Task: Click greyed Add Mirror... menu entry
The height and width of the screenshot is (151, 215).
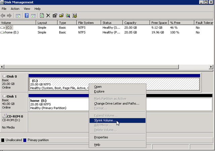Action: (118, 125)
